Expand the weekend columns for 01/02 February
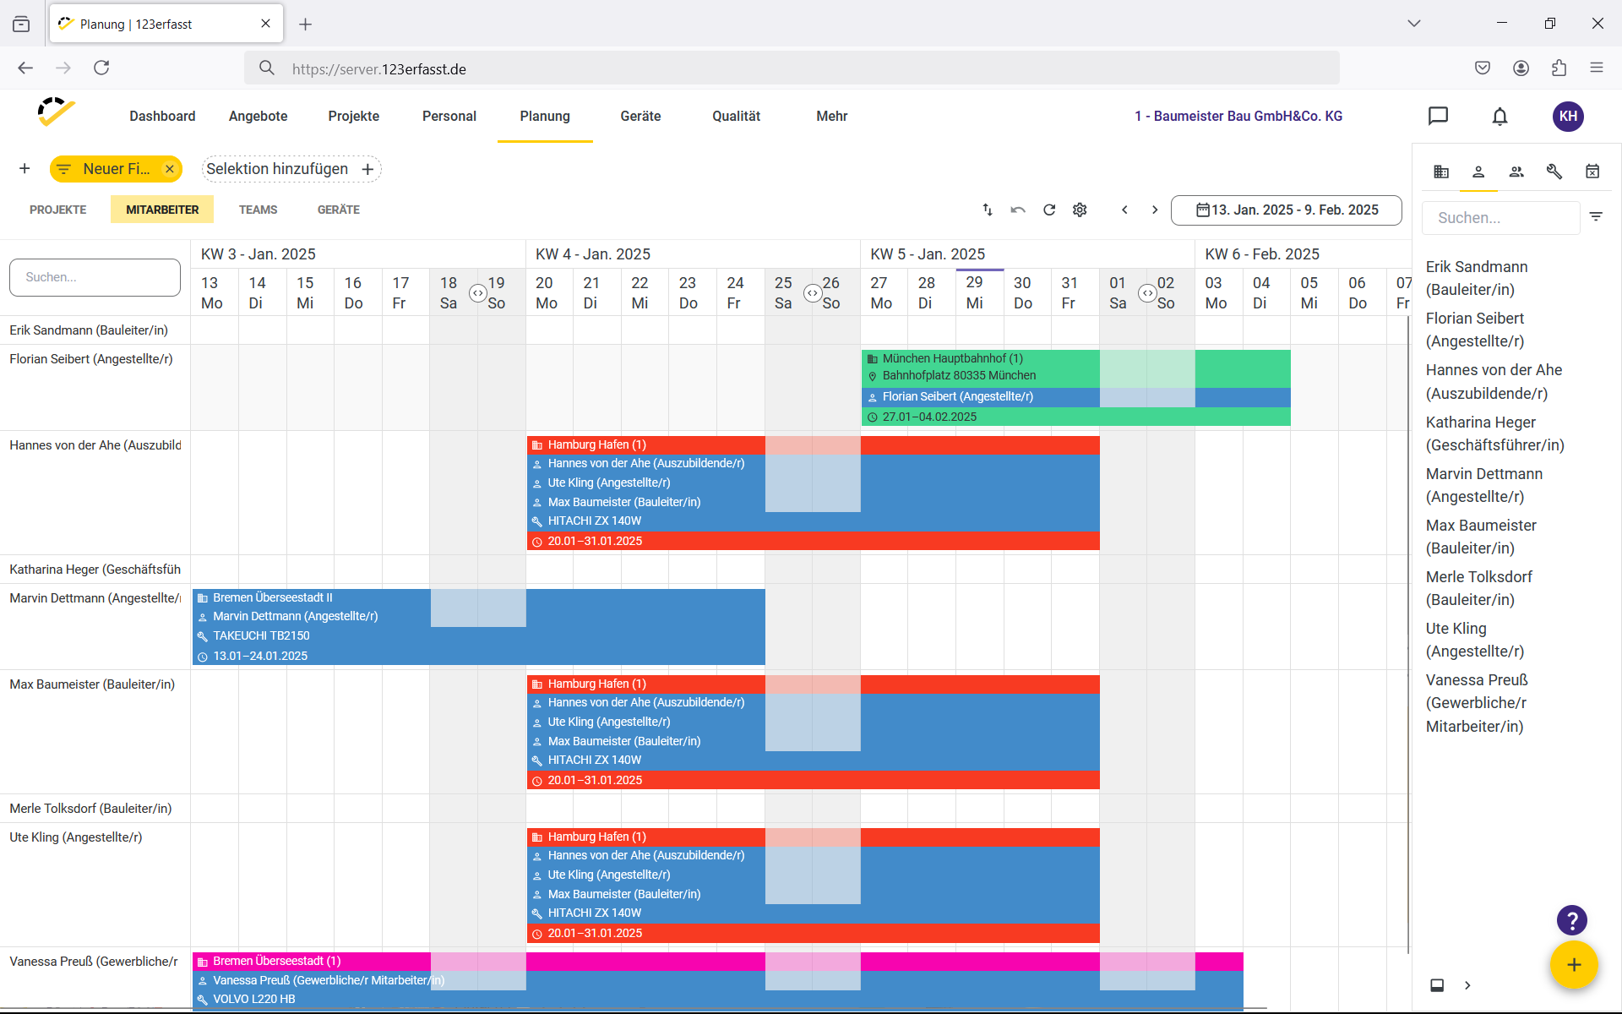Screen dimensions: 1622x1014 (x=1148, y=293)
